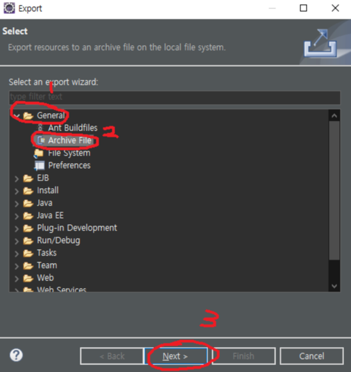Click the Preferences icon in the tree
Screen dimensions: 351x372
[39, 166]
